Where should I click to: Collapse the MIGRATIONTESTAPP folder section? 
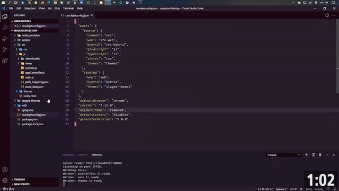coord(12,31)
